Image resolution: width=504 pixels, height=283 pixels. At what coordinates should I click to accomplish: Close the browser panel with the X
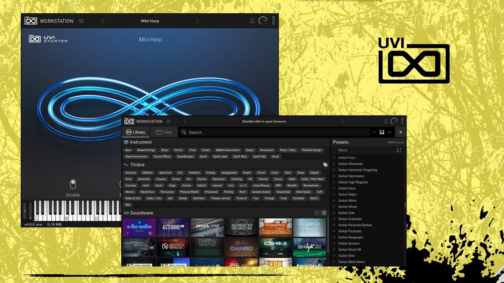[x=400, y=132]
